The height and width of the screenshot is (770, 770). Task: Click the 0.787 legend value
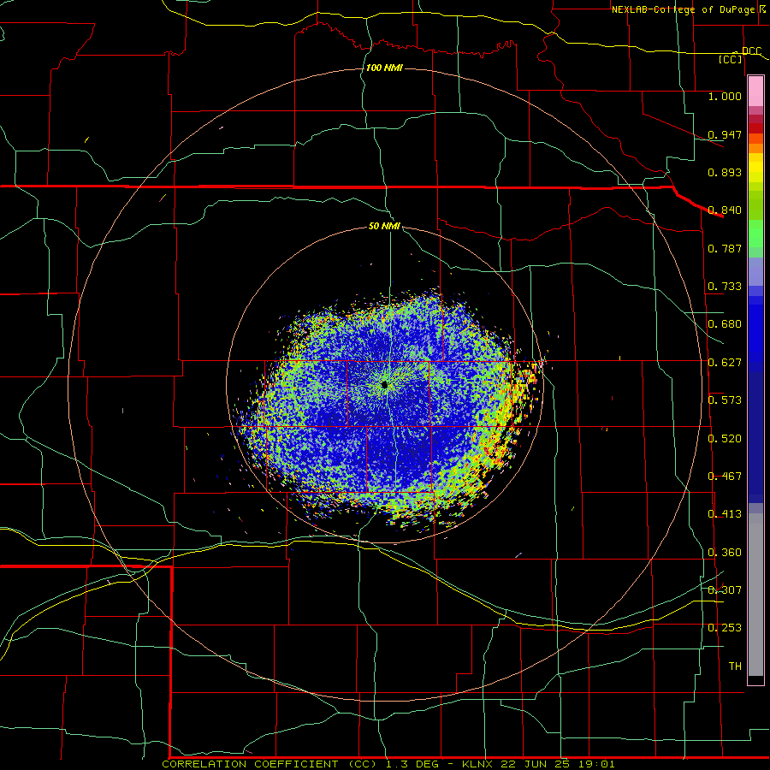(725, 248)
